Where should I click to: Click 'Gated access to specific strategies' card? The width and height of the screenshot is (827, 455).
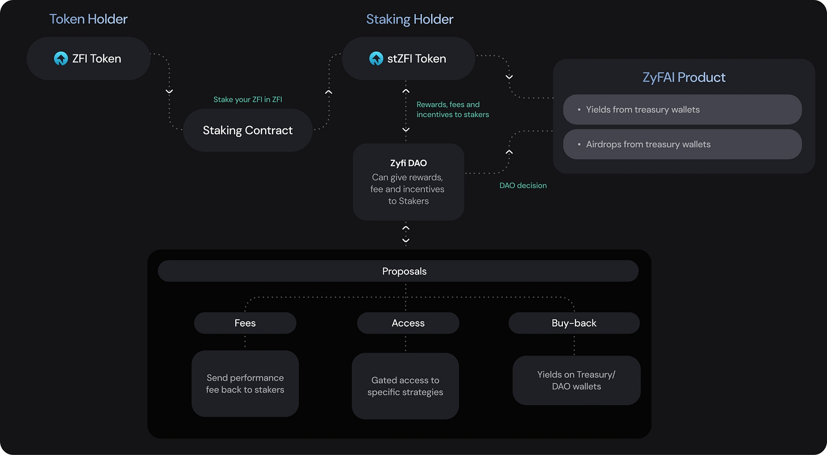pyautogui.click(x=405, y=386)
